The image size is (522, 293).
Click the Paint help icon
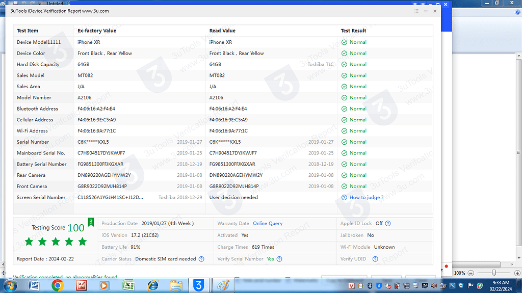(x=518, y=12)
